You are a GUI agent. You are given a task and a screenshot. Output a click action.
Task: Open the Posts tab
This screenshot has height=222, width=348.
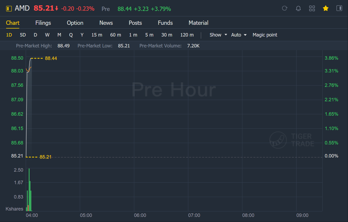135,23
